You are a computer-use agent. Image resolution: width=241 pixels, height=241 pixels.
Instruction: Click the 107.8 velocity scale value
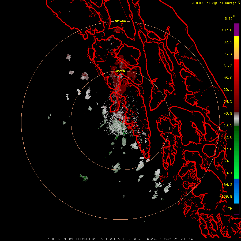coord(227,30)
